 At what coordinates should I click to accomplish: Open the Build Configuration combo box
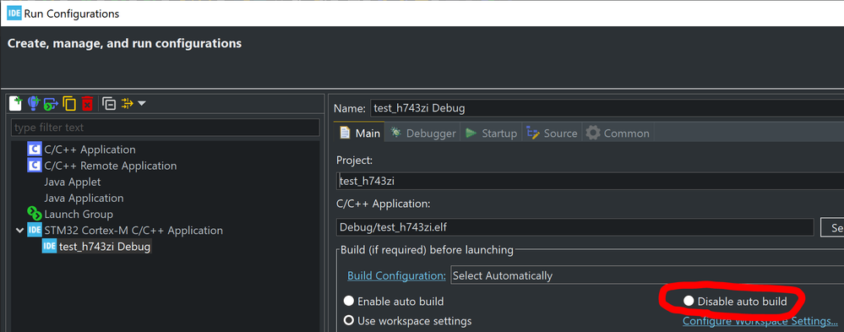coord(647,275)
